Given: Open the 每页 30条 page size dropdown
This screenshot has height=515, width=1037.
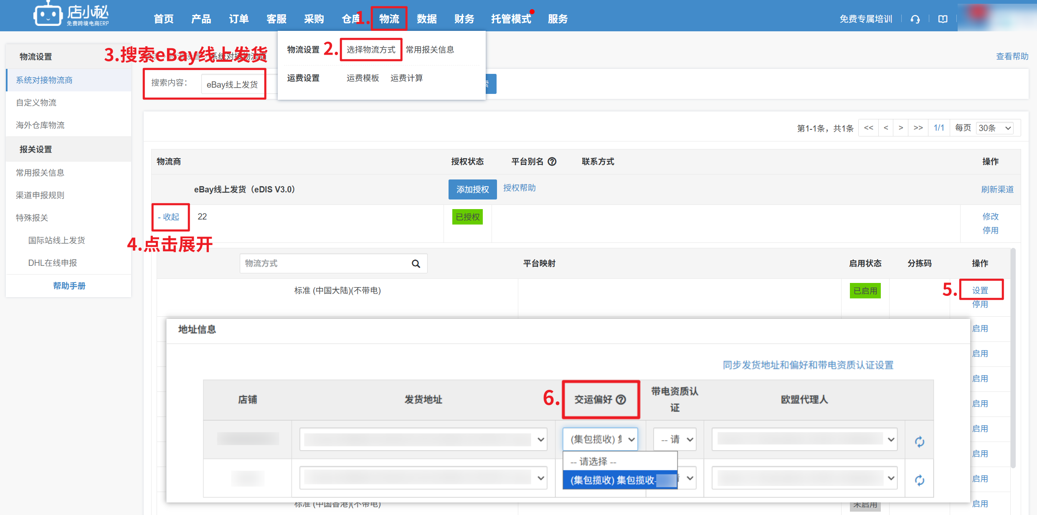Looking at the screenshot, I should tap(996, 128).
